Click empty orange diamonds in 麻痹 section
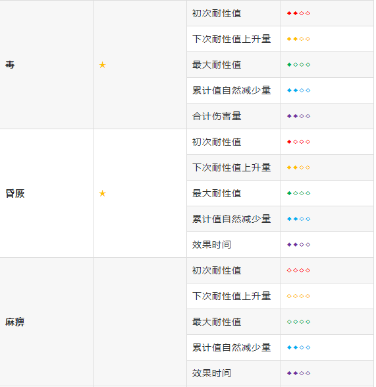This screenshot has width=376, height=387. coord(298,296)
